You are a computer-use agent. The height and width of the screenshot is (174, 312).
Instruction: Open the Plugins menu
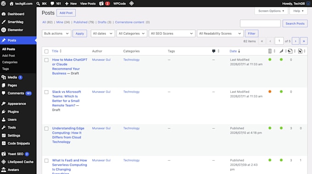click(13, 112)
